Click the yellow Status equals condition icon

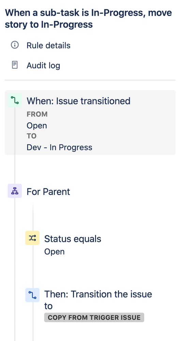pyautogui.click(x=32, y=238)
